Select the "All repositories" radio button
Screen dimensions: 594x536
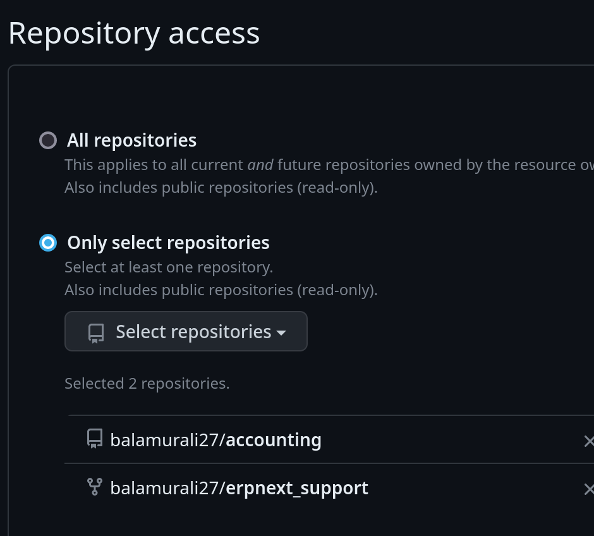(x=48, y=140)
